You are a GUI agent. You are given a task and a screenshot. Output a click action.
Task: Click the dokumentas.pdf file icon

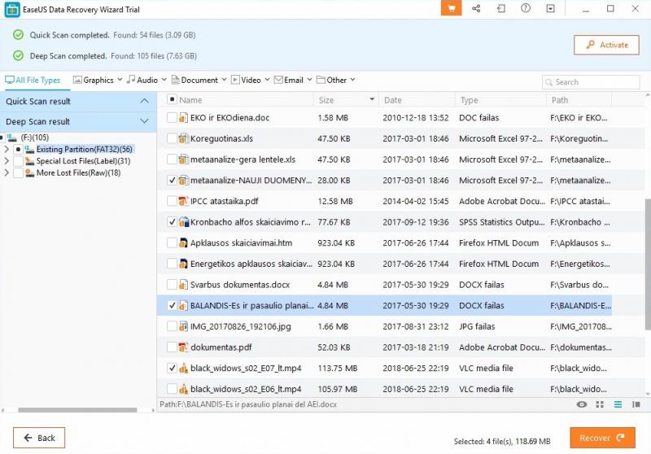[183, 347]
